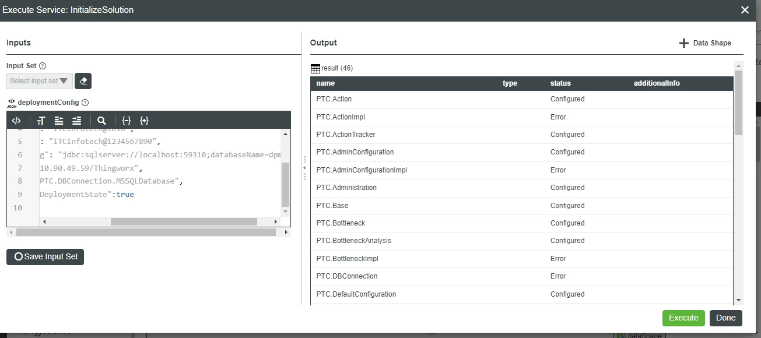This screenshot has width=761, height=338.
Task: Click Error status of PTC.ActionImpl
Action: pos(558,117)
